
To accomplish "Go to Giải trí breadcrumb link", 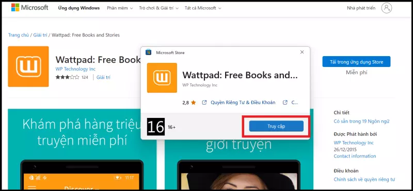I will [x=40, y=35].
